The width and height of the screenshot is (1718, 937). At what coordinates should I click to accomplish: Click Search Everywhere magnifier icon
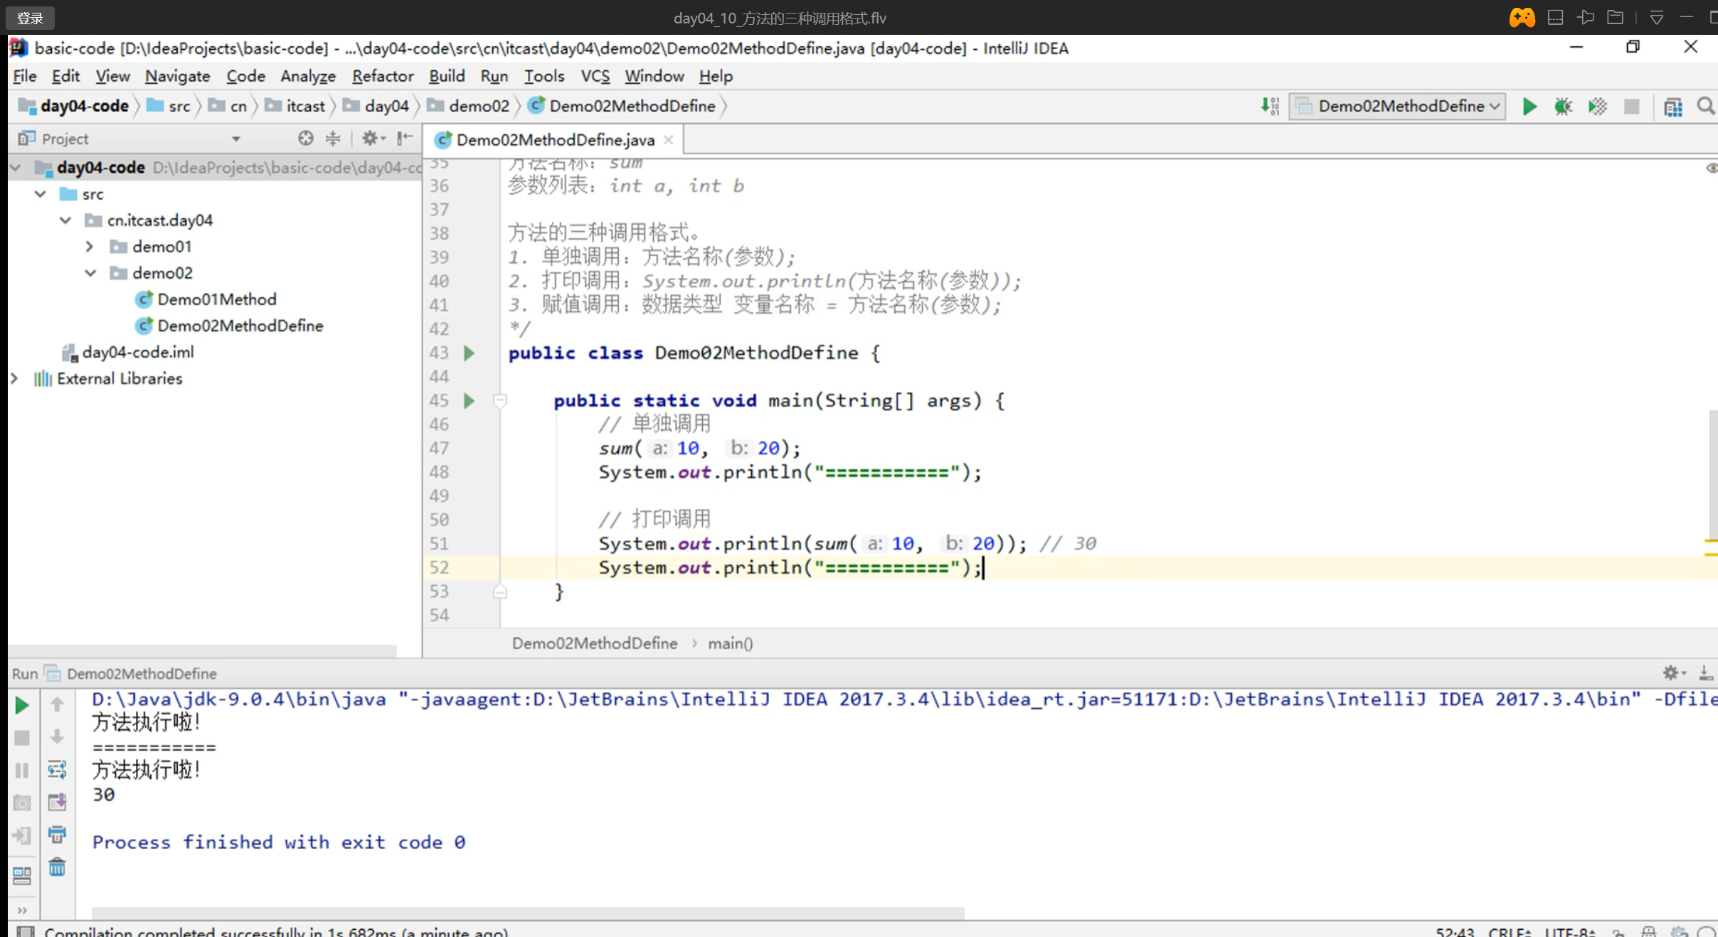coord(1705,107)
